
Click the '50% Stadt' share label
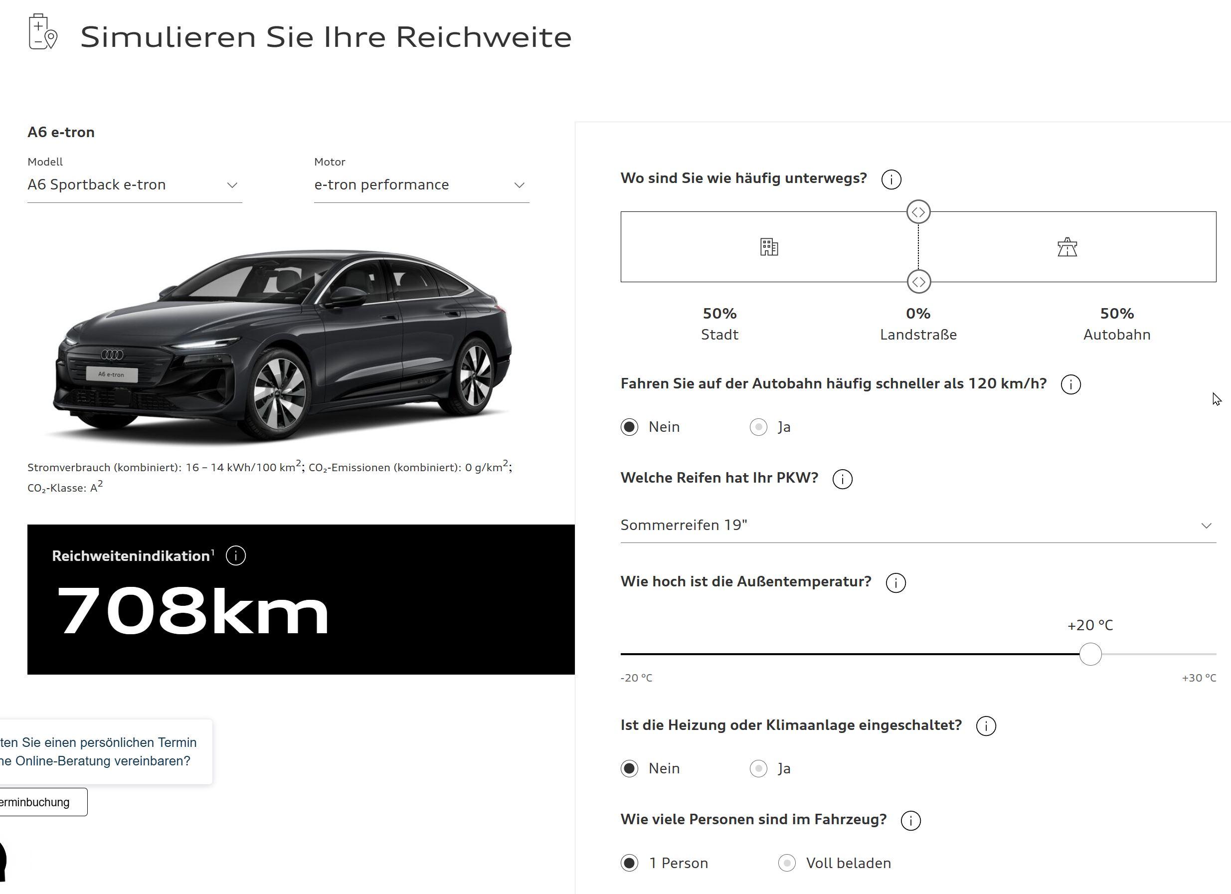pos(720,324)
